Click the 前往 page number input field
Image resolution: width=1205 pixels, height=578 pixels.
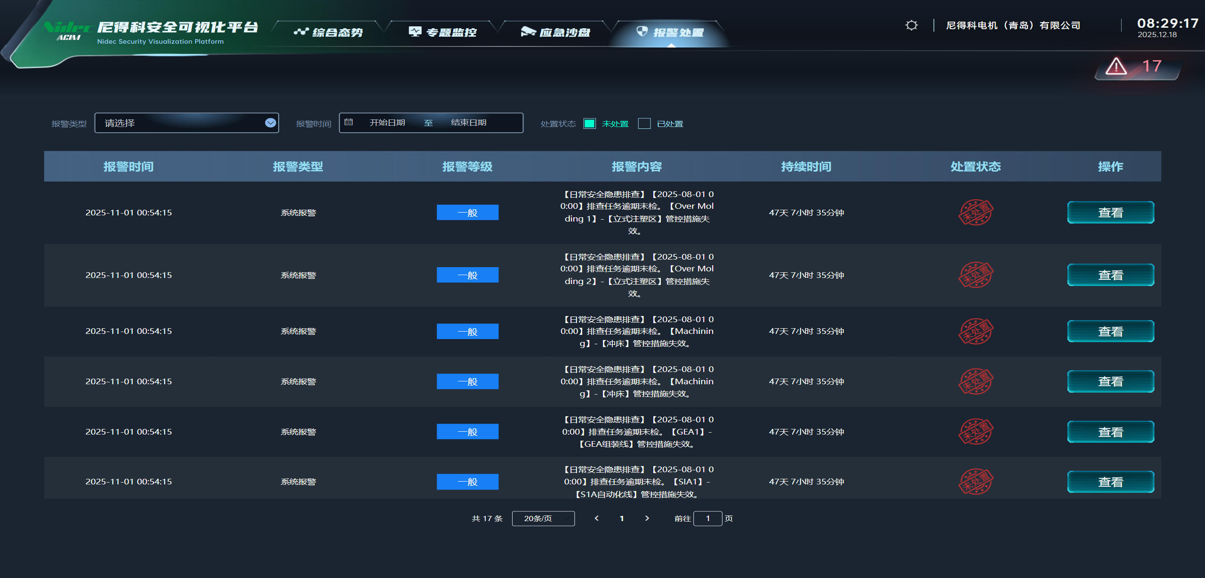click(x=707, y=518)
